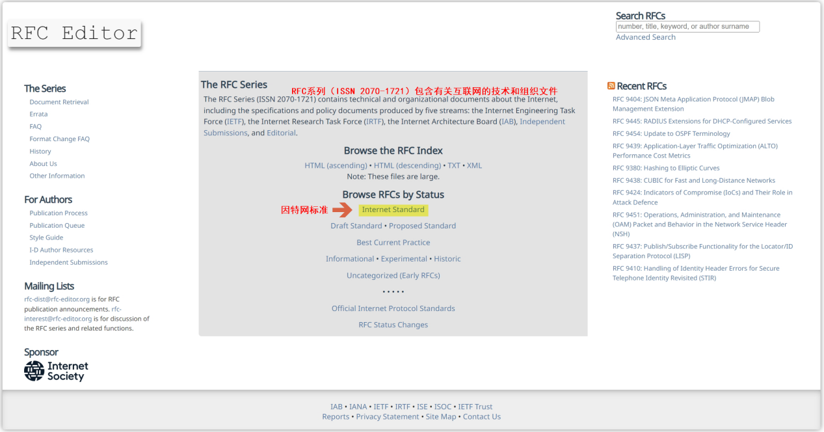824x432 pixels.
Task: Open Independent Submissions in For Authors
Action: (68, 263)
